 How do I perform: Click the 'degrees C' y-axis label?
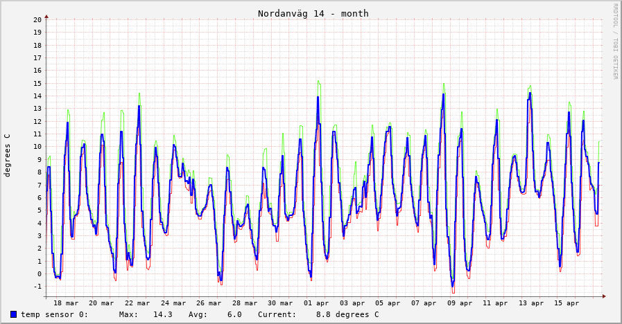[x=8, y=155]
